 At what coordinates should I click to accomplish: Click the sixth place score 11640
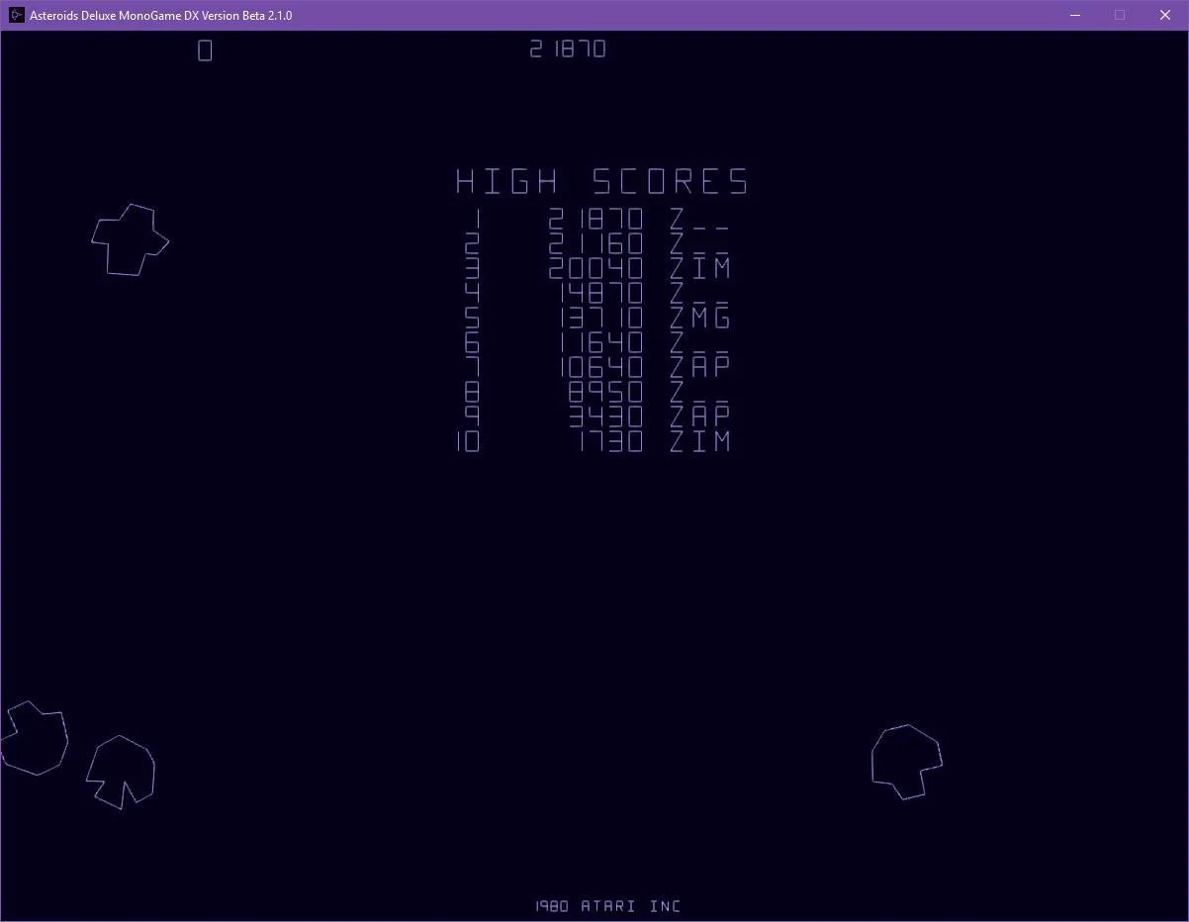coord(600,342)
